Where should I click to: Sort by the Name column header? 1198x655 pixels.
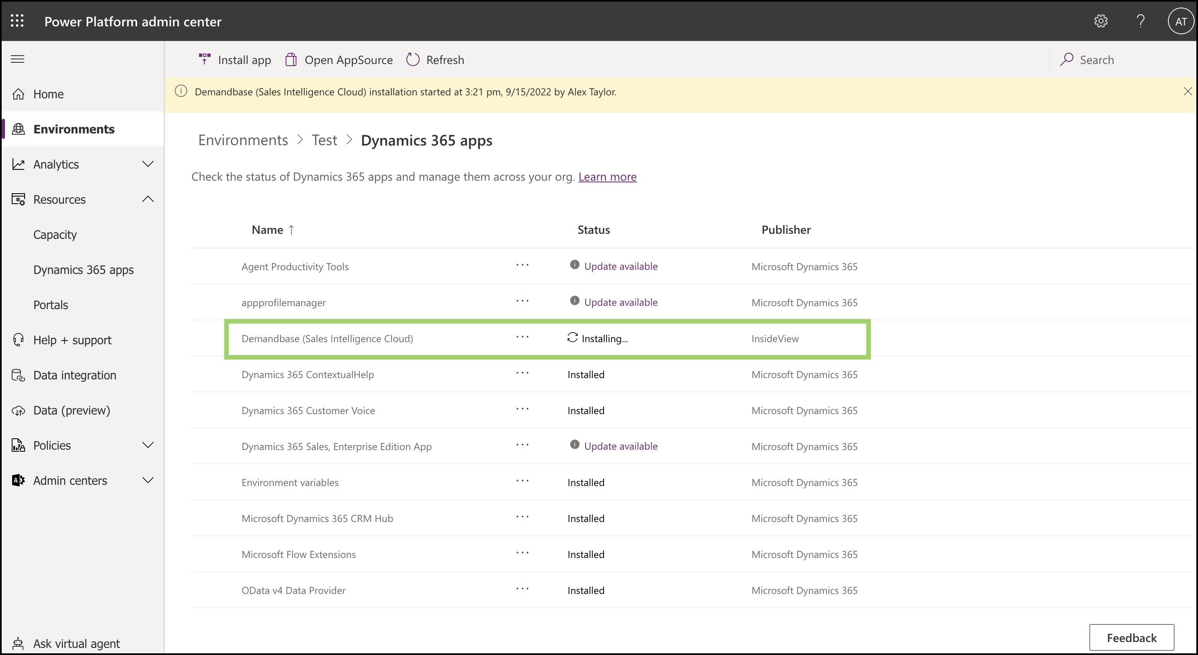pos(268,230)
